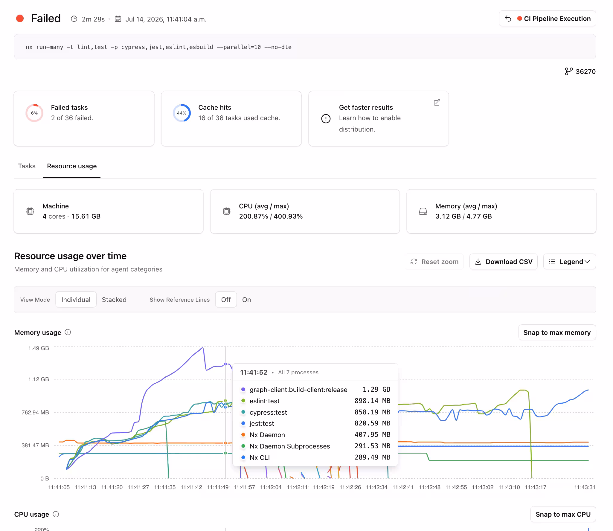613x531 pixels.
Task: Click the 44% cache hits ring chart
Action: (x=182, y=113)
